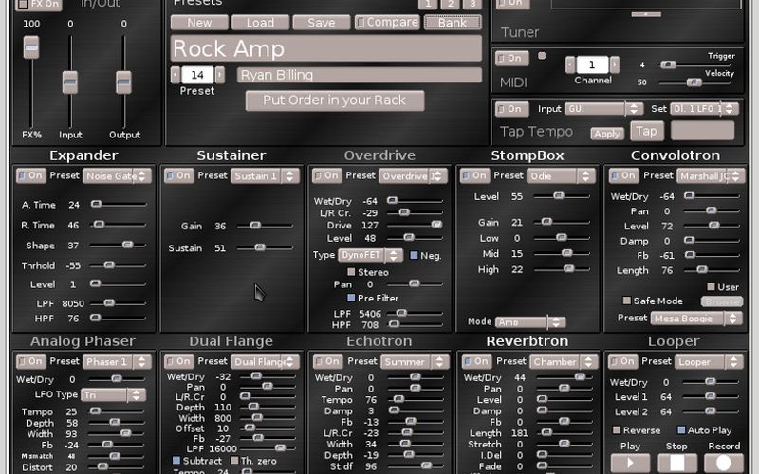Open the Sustainer Sustain 1 preset dropdown

coord(265,176)
